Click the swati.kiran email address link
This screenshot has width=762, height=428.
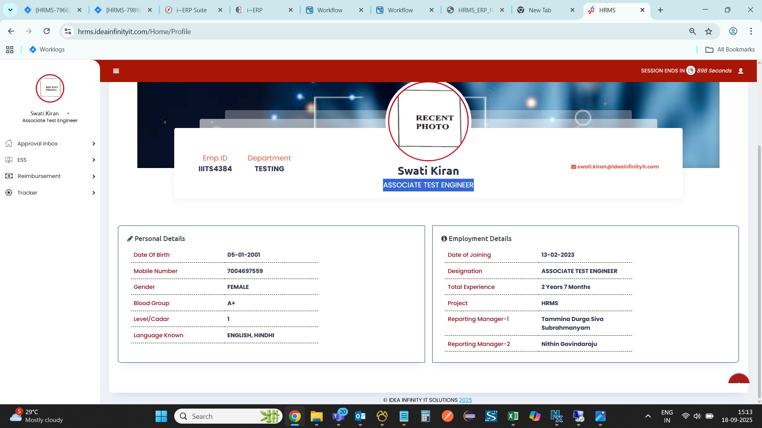click(618, 166)
